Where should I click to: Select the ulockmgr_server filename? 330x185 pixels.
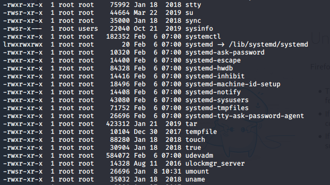[x=215, y=164]
